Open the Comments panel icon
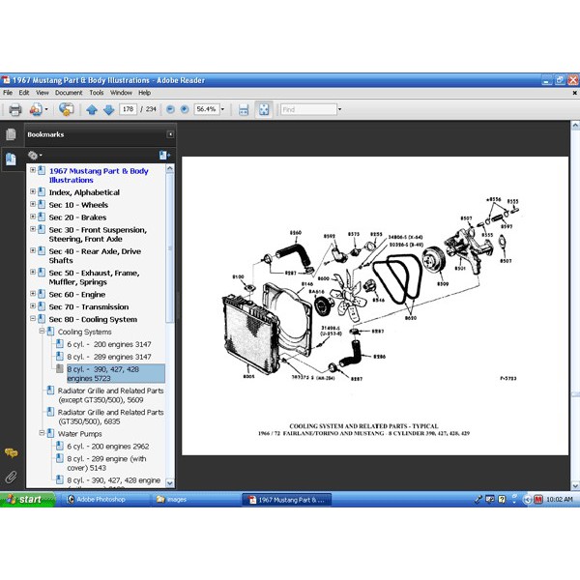Viewport: 580px width, 580px height. [x=11, y=453]
